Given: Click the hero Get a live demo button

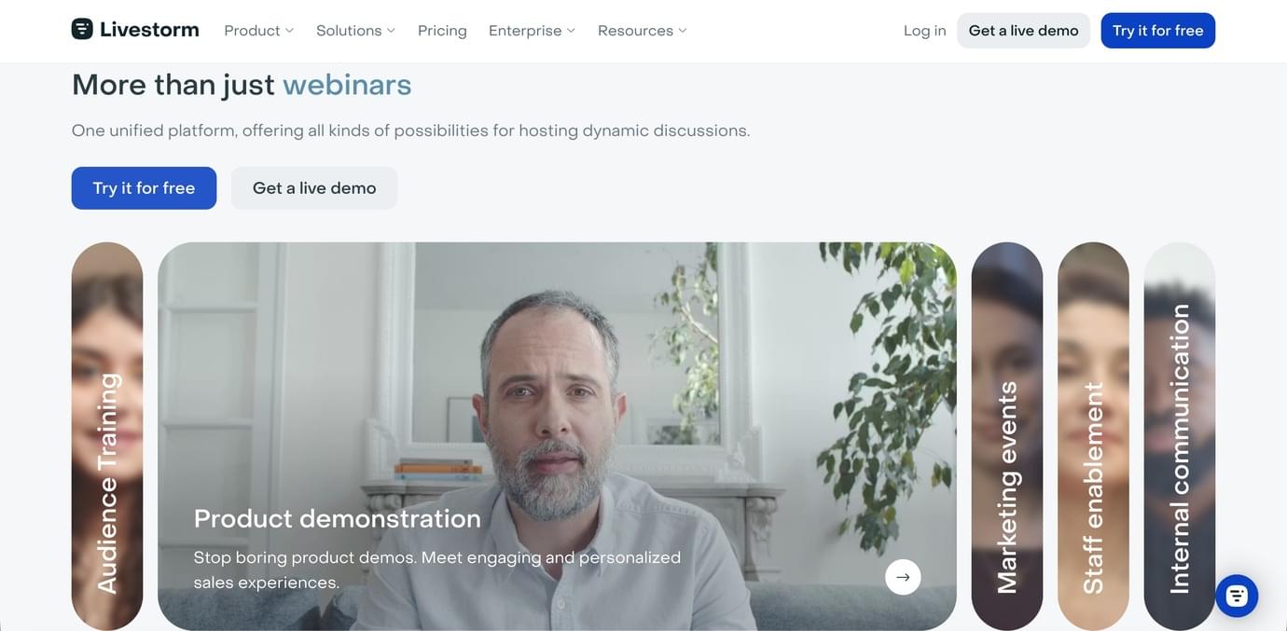Looking at the screenshot, I should [x=314, y=188].
